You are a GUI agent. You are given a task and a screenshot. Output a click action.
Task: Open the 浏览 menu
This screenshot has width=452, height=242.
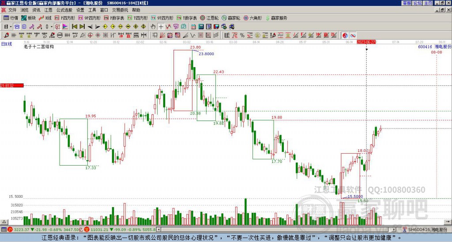pos(24,10)
